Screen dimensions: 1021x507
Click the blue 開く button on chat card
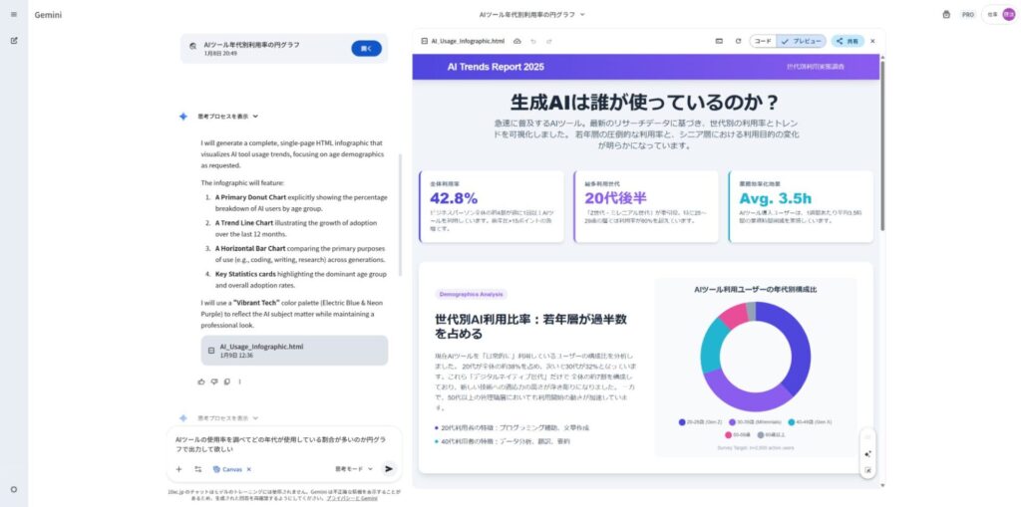point(366,48)
